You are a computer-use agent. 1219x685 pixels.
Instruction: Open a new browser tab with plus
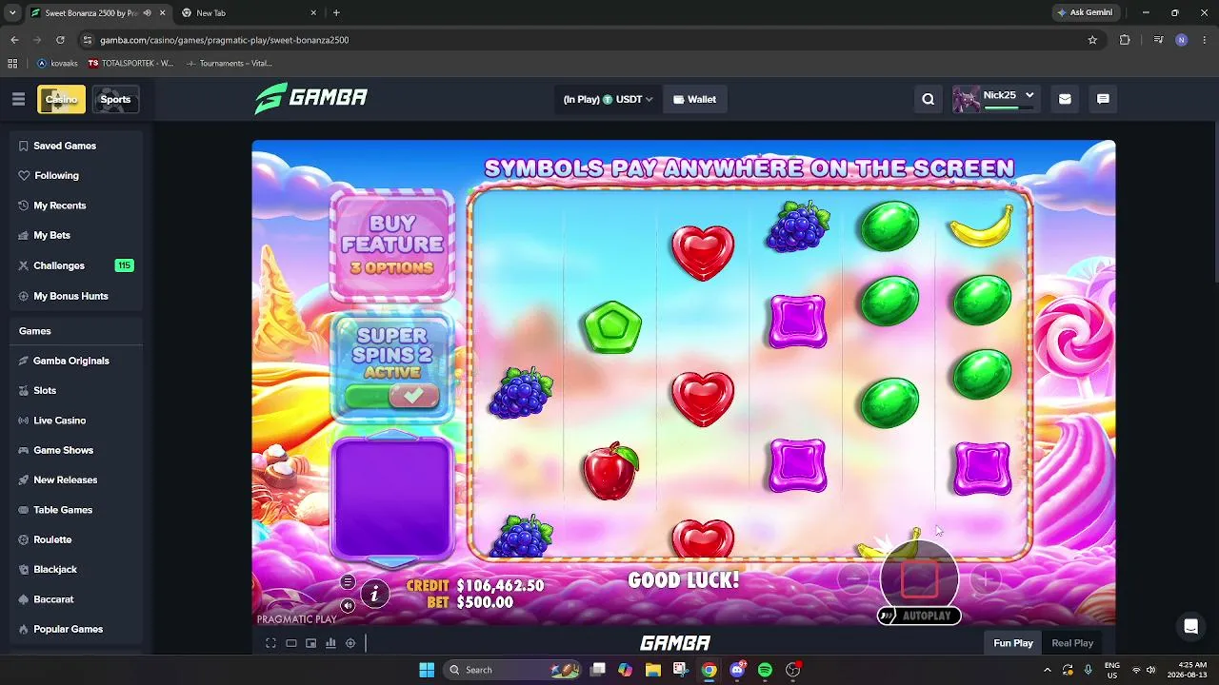coord(336,12)
